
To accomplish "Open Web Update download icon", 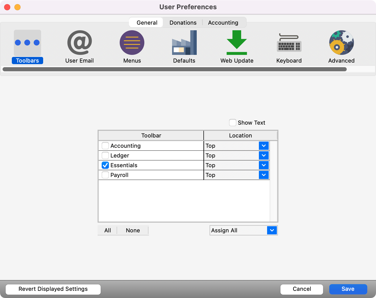I will point(237,43).
